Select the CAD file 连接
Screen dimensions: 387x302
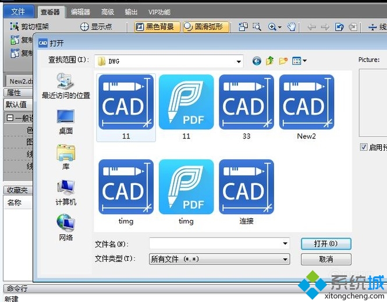coord(246,193)
